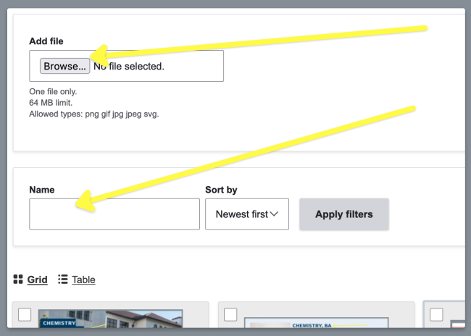471x336 pixels.
Task: Switch to Grid view link
Action: [38, 280]
